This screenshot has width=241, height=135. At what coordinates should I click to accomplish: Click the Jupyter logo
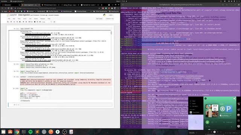coord(12,15)
